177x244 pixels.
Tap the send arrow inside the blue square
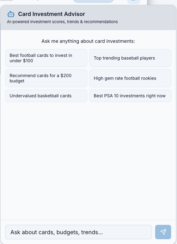163,232
